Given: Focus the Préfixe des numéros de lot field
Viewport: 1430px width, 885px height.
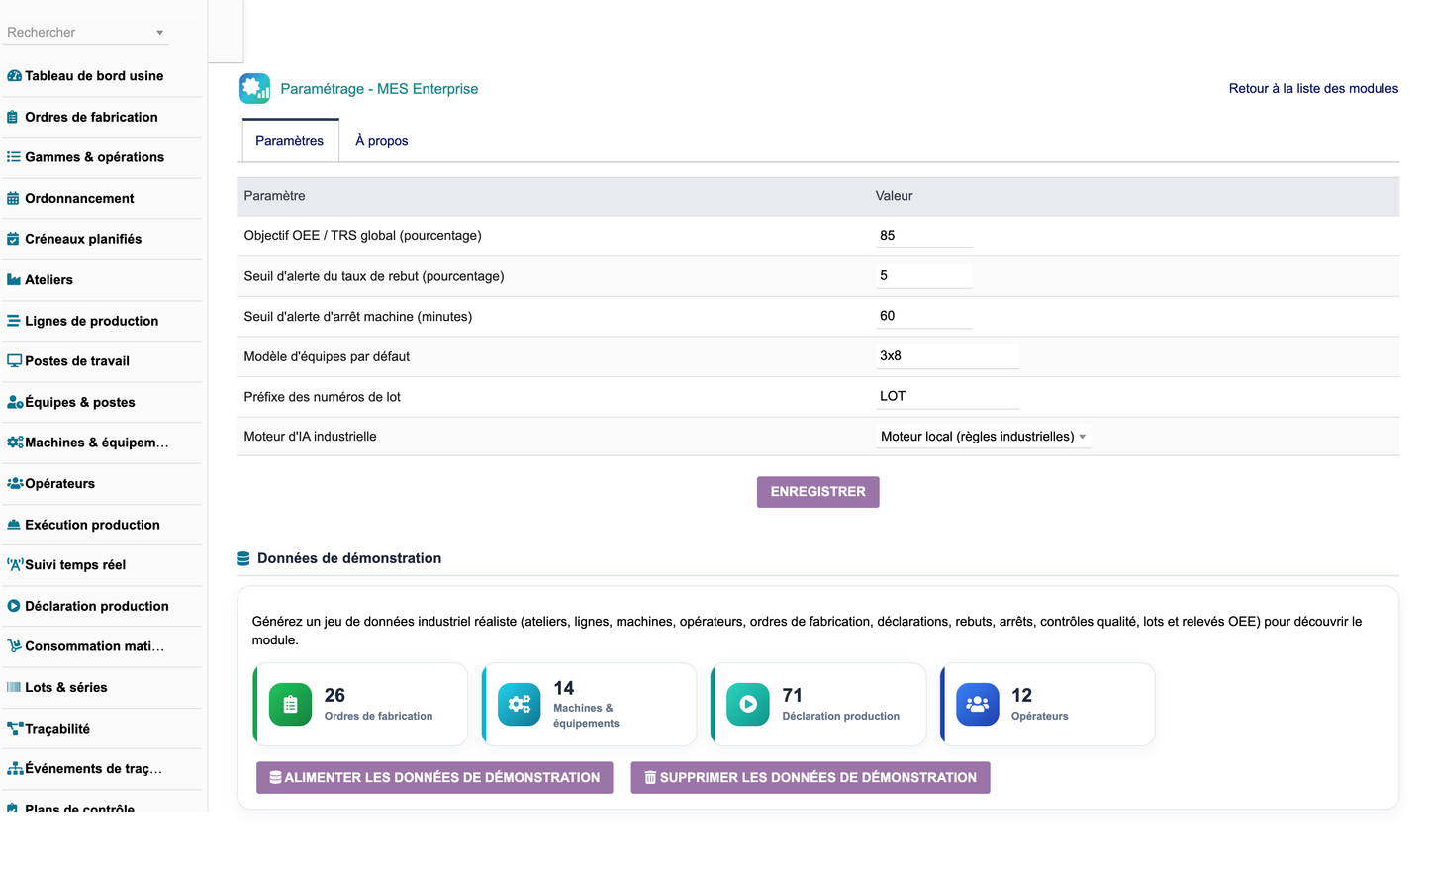Looking at the screenshot, I should (948, 396).
